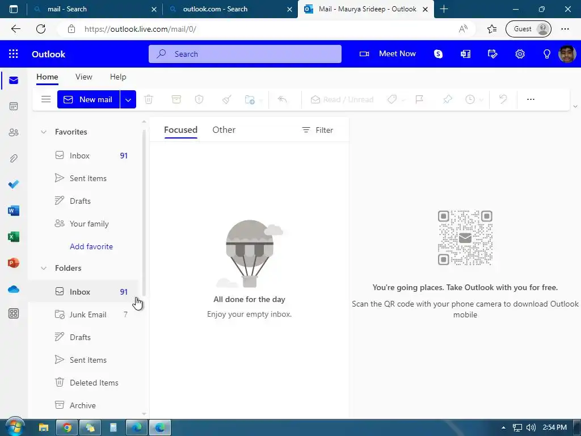This screenshot has width=581, height=436.
Task: Click the Meet Now button
Action: [388, 54]
